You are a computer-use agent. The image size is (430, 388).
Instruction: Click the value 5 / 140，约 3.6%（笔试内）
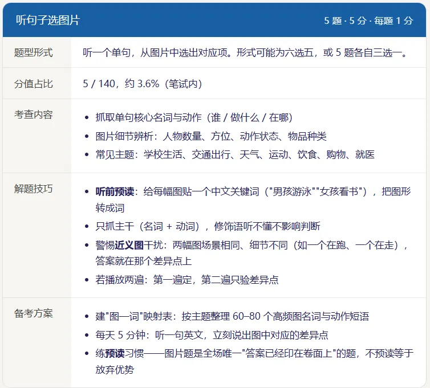point(143,84)
